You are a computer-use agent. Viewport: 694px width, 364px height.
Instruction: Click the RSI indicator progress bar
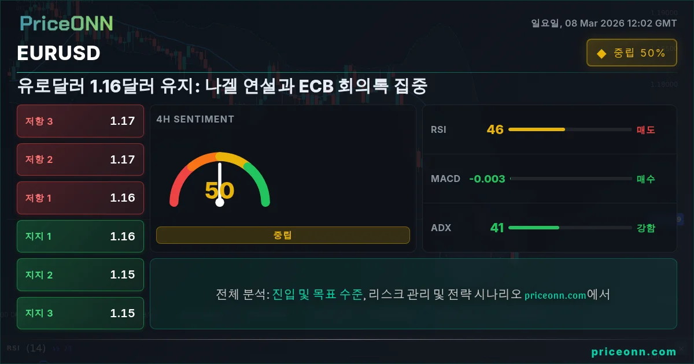570,129
